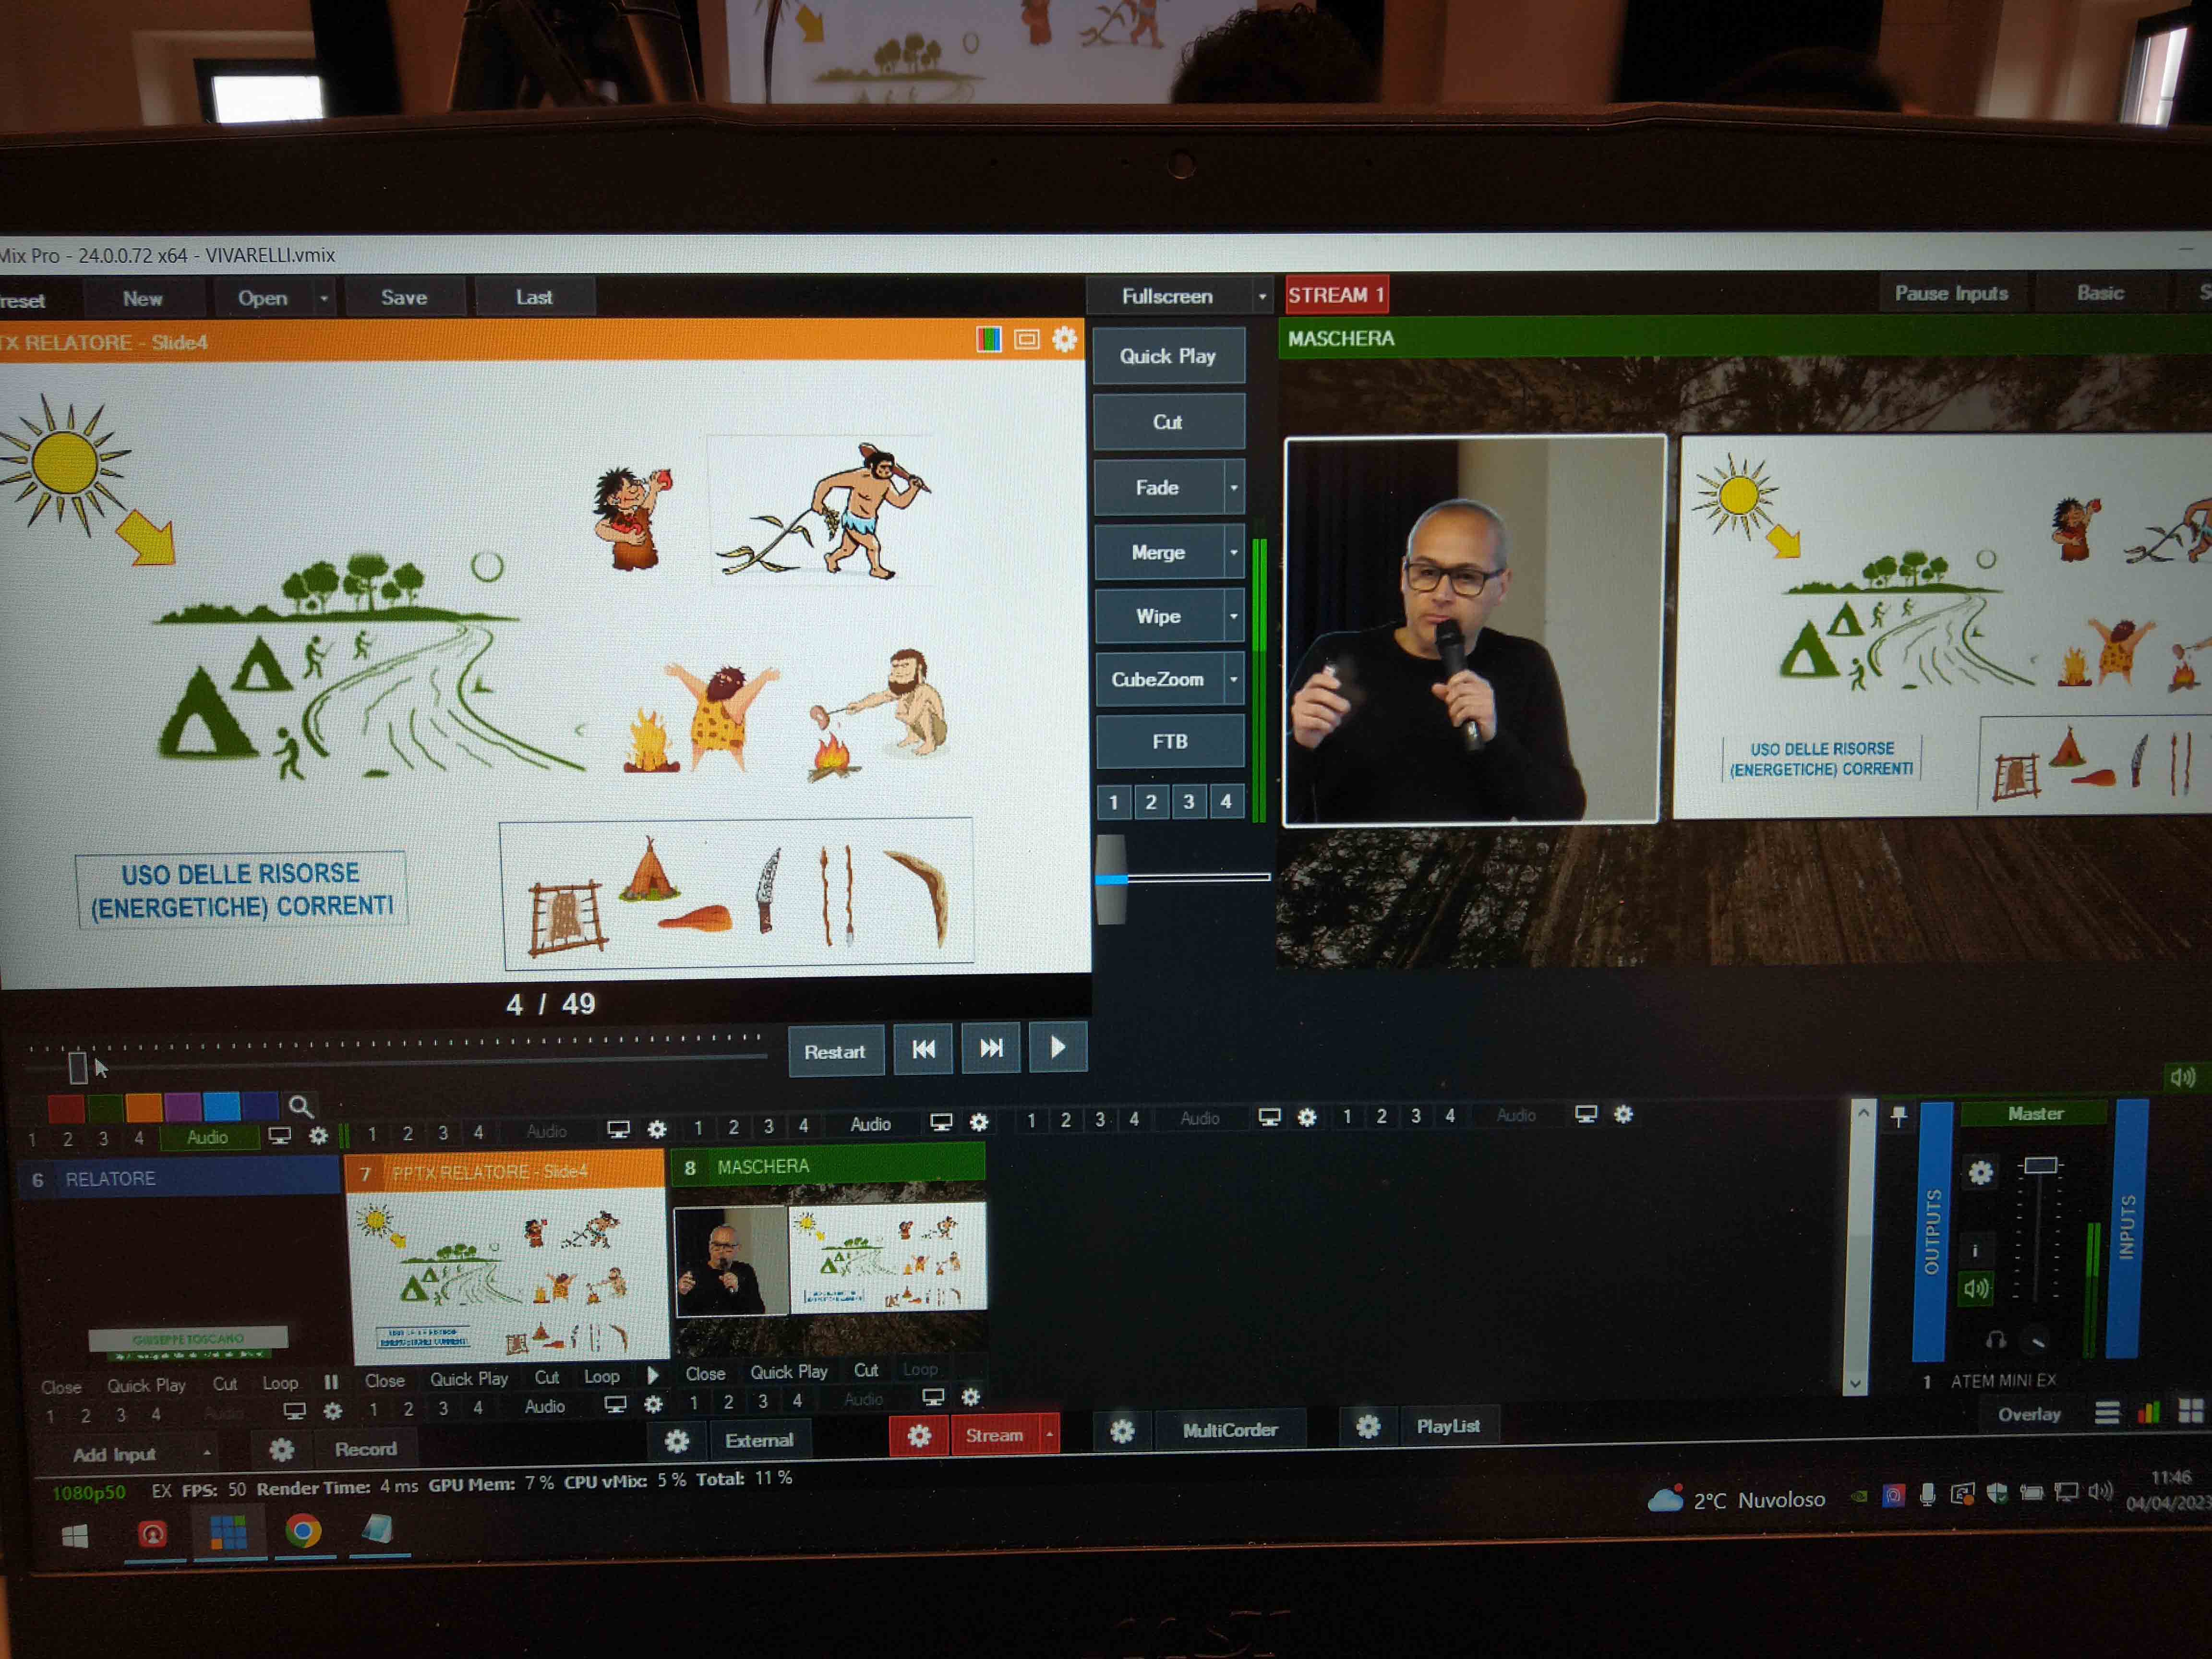The height and width of the screenshot is (1659, 2212).
Task: Select MASCHERA input title bar
Action: click(x=828, y=1166)
